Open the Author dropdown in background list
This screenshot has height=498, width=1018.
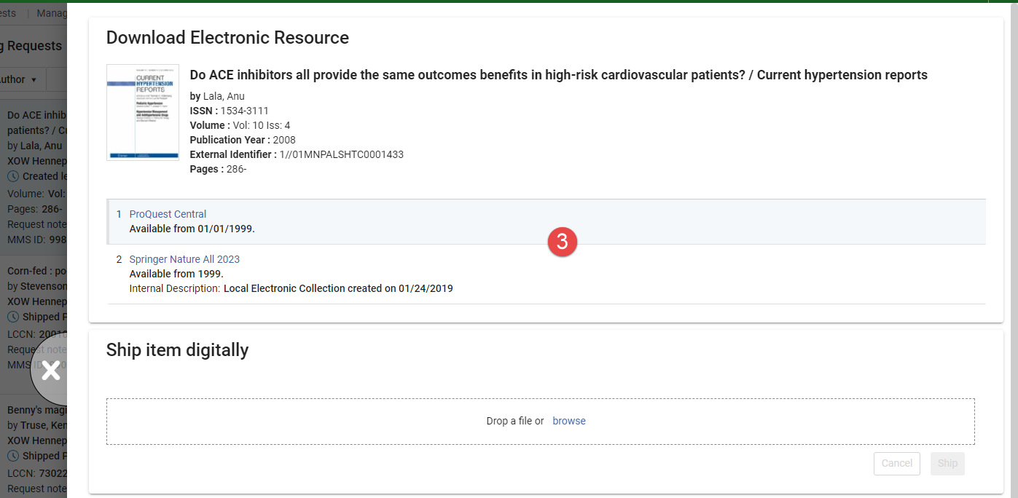pyautogui.click(x=22, y=79)
